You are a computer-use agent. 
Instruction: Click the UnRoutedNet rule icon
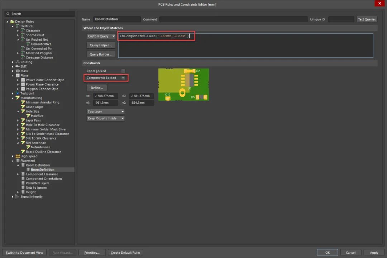28,44
